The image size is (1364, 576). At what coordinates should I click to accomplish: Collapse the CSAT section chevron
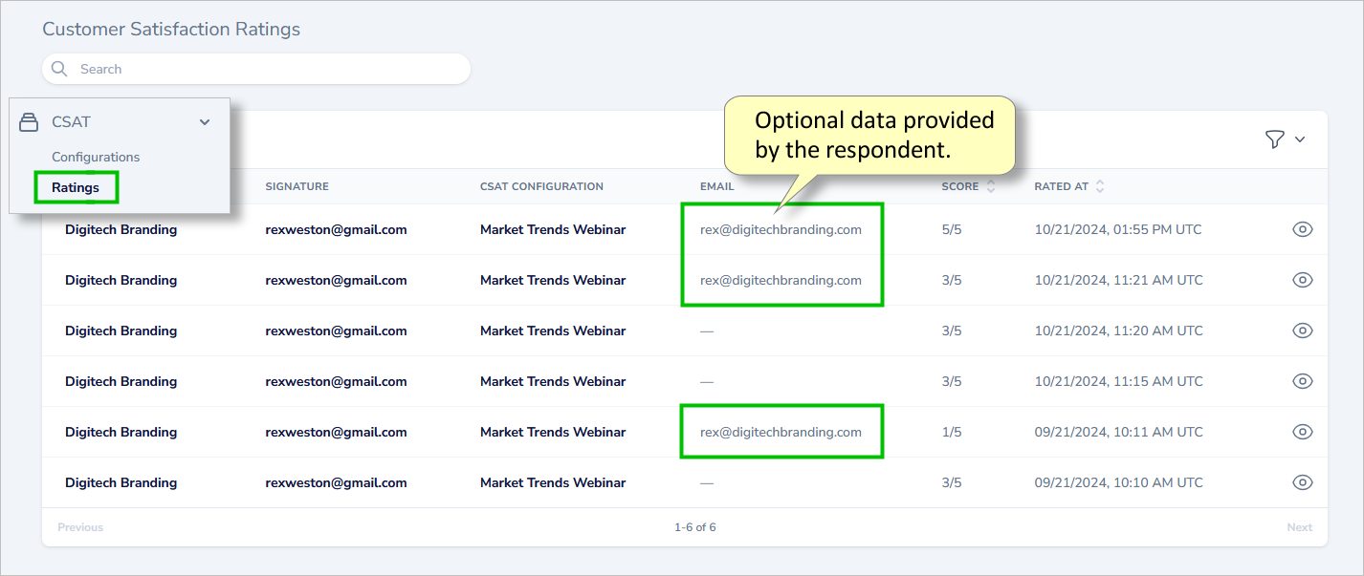tap(204, 122)
